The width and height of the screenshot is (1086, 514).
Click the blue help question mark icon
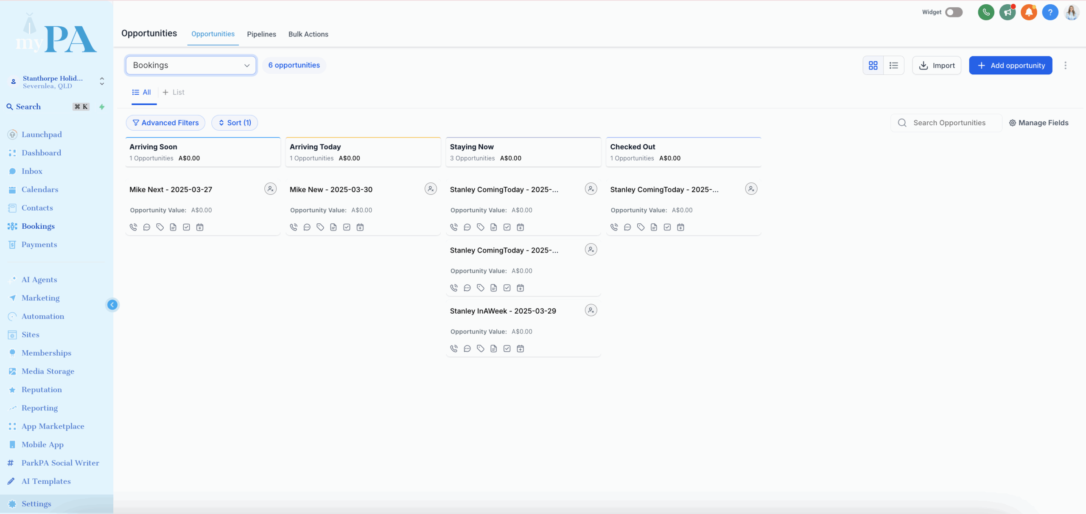[x=1050, y=12]
